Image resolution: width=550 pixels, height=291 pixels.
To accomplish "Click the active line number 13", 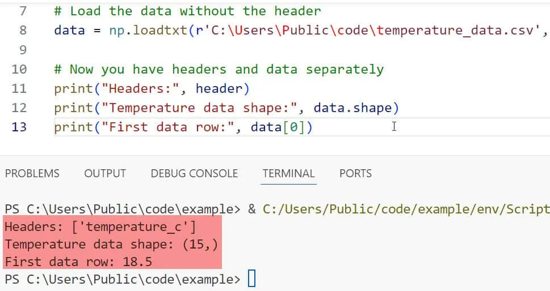I will tap(19, 127).
